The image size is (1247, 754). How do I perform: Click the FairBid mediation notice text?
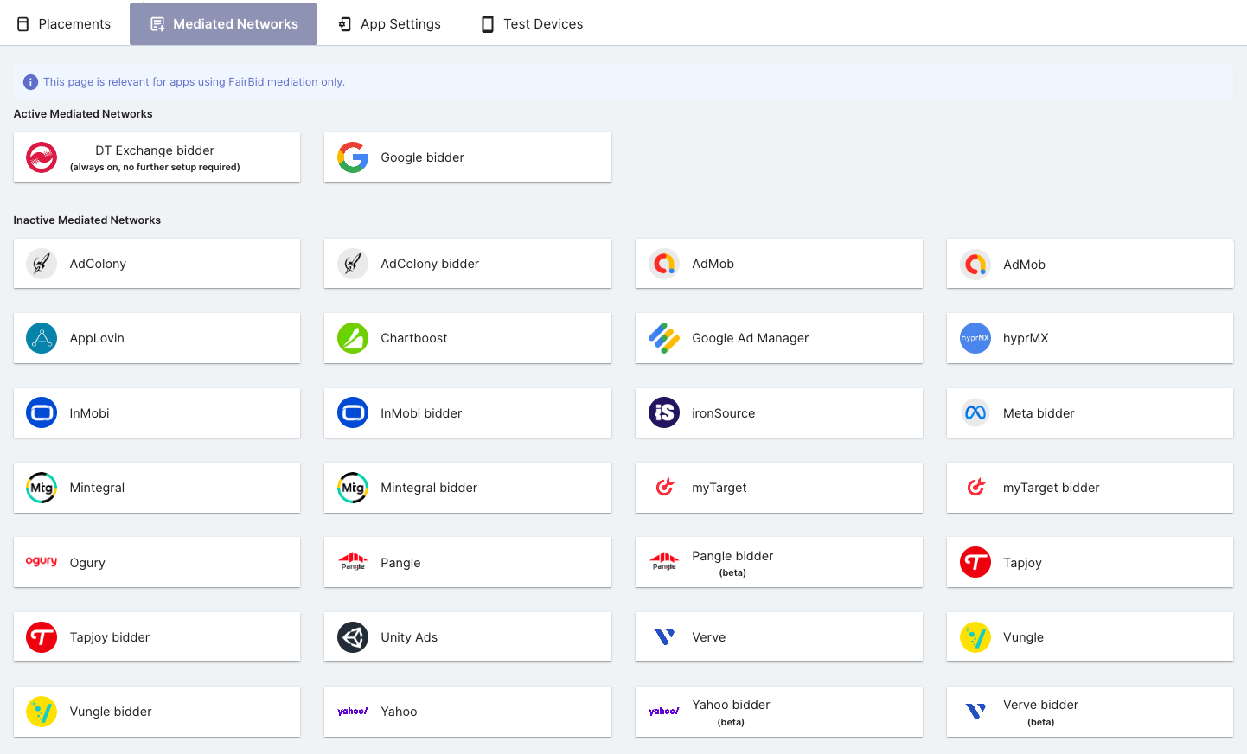(x=194, y=82)
